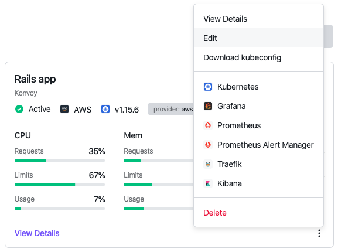Click the provider: aws label tag
This screenshot has height=252, width=338.
pyautogui.click(x=172, y=109)
